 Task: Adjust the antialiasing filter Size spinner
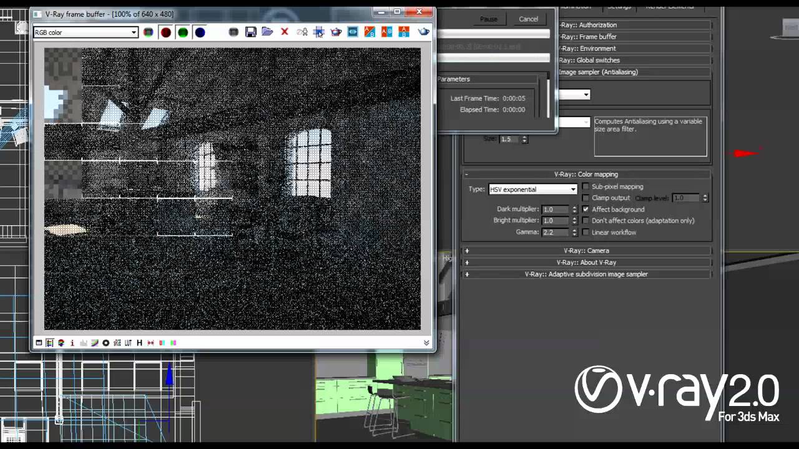click(x=524, y=139)
